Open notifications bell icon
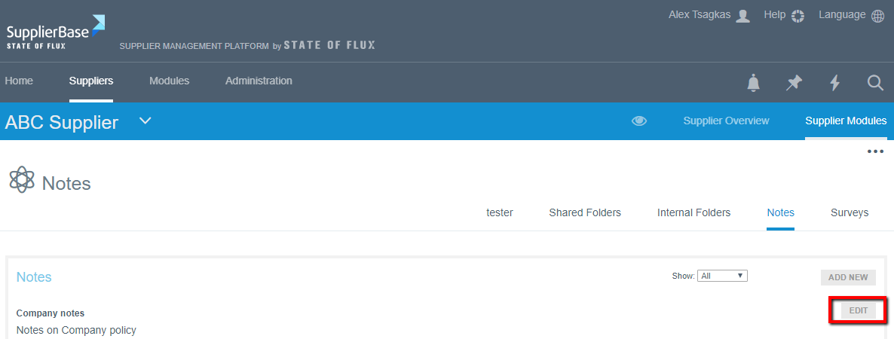The image size is (894, 339). point(753,83)
